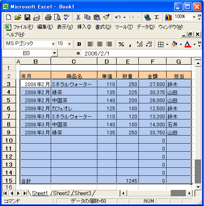
Task: Select the Format Painter brush icon
Action: [106, 17]
